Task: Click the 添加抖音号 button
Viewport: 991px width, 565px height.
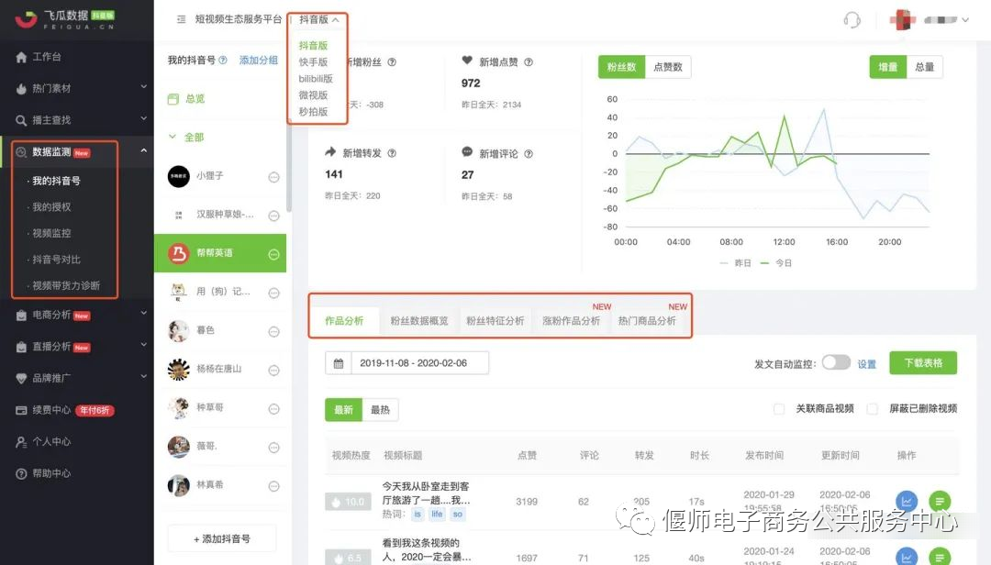Action: pyautogui.click(x=222, y=539)
